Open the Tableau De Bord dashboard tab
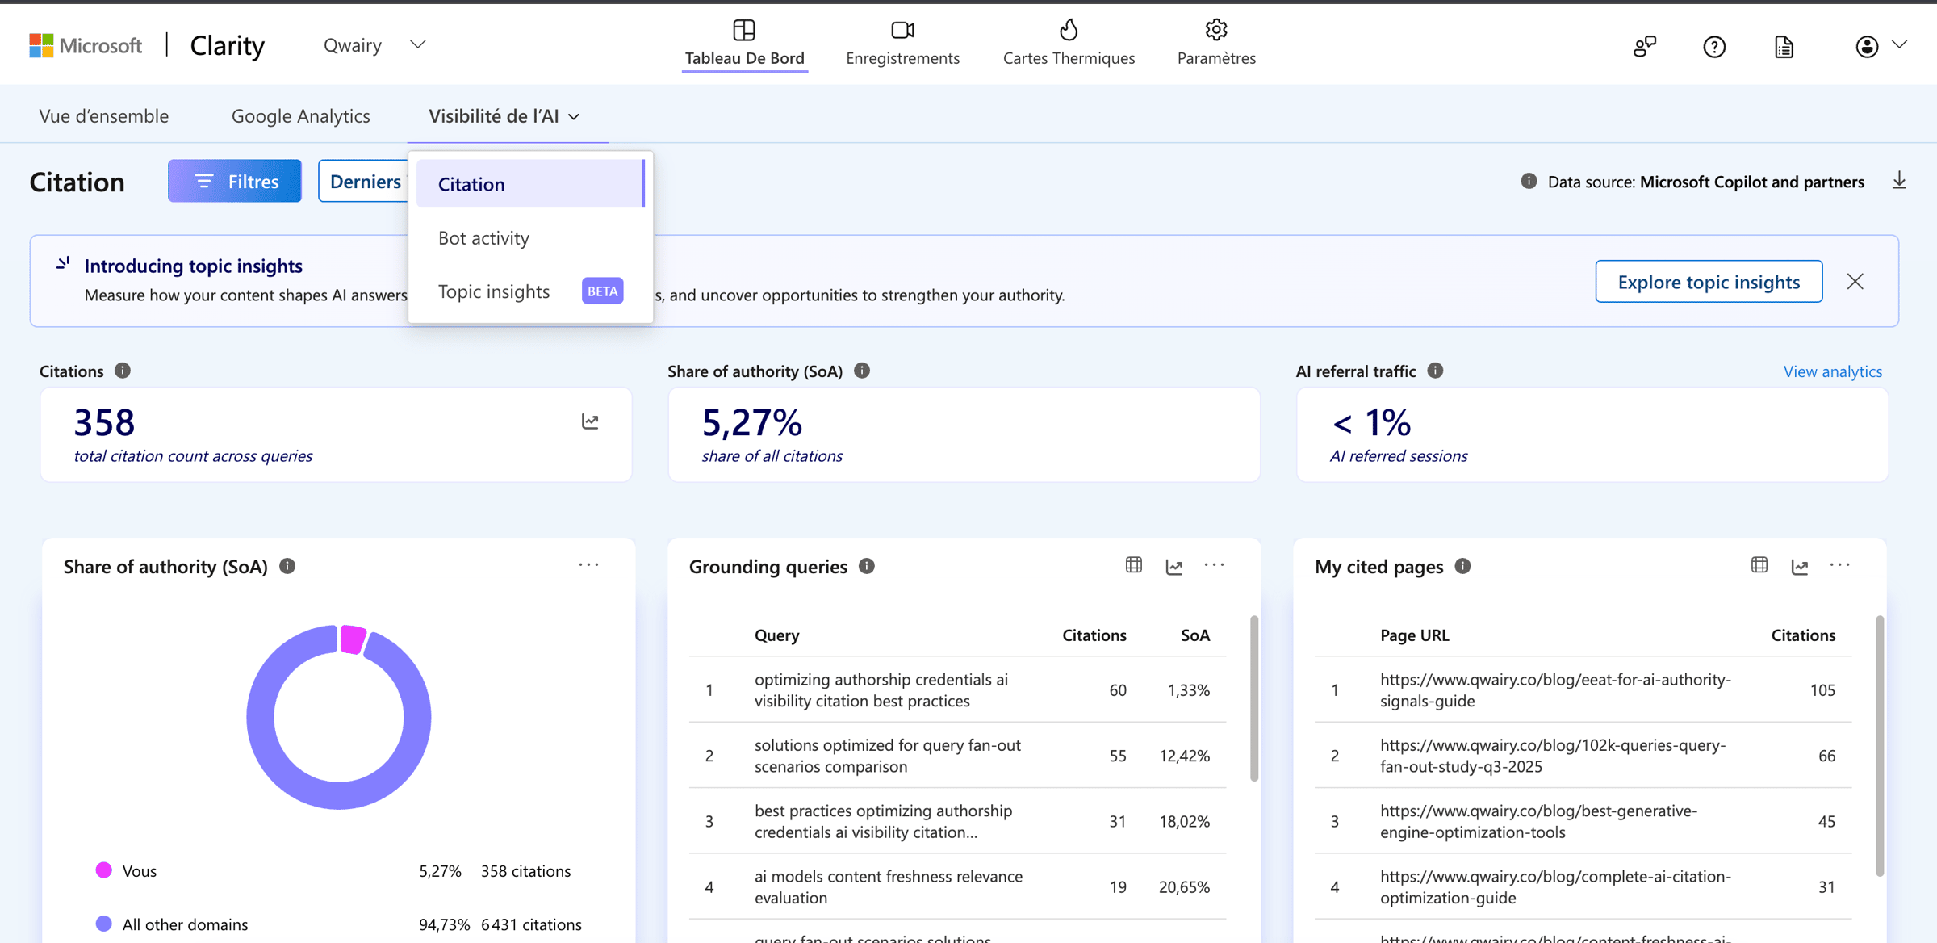The width and height of the screenshot is (1937, 943). (x=744, y=44)
